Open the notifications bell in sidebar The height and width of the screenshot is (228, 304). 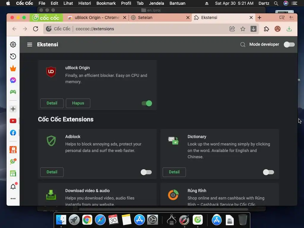pyautogui.click(x=13, y=186)
